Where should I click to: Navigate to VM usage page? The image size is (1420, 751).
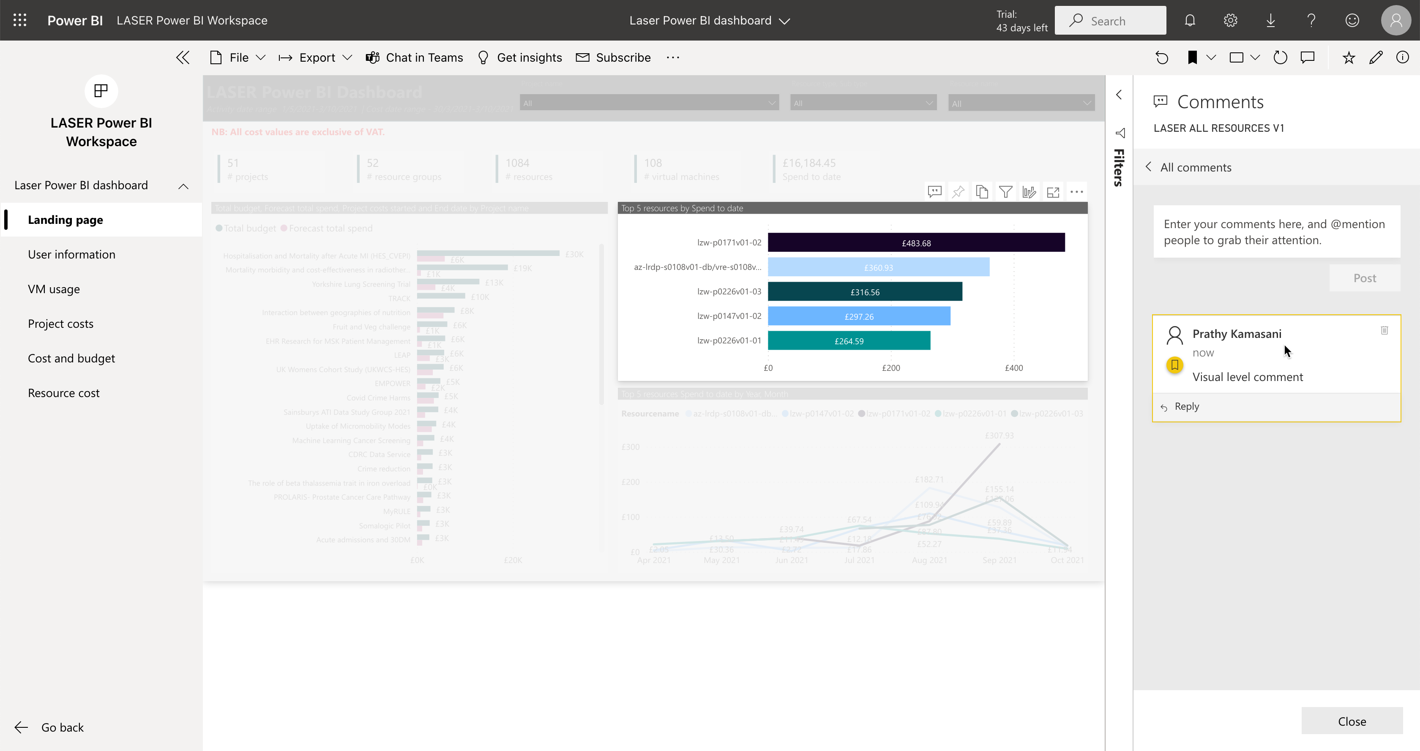click(x=54, y=288)
